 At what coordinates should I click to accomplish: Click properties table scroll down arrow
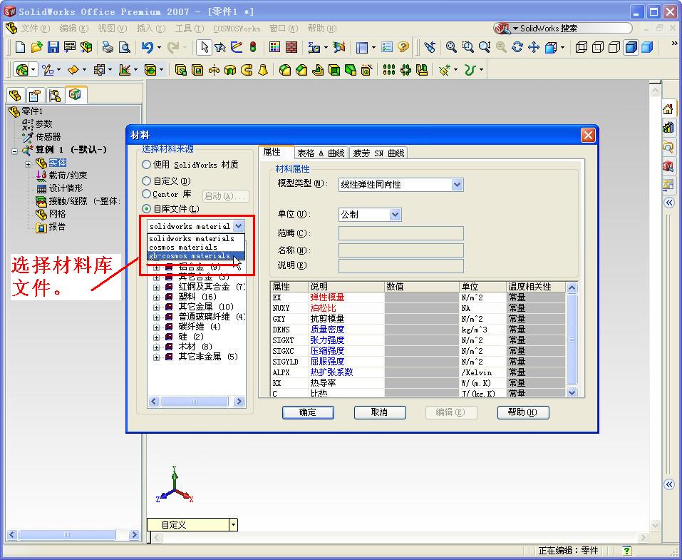click(572, 392)
